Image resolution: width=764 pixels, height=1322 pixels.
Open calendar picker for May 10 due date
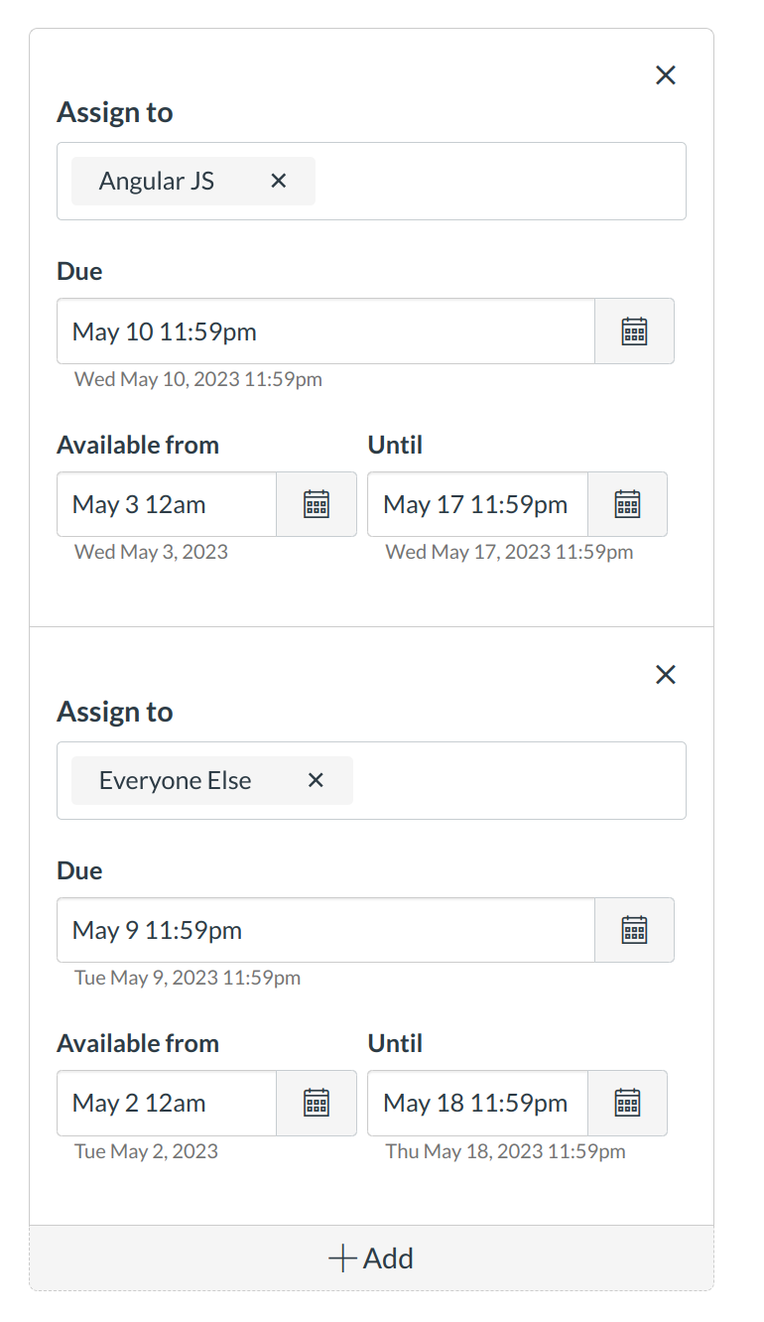coord(634,331)
